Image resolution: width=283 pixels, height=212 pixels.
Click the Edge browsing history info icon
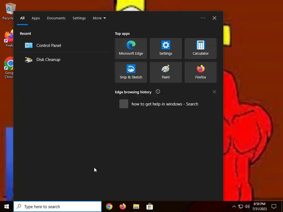(x=158, y=92)
